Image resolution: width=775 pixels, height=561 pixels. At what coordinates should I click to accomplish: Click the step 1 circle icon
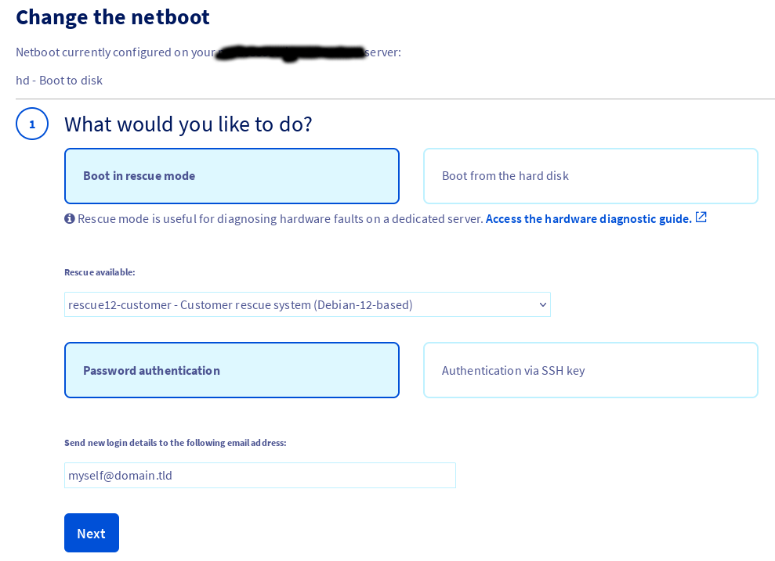[x=32, y=124]
